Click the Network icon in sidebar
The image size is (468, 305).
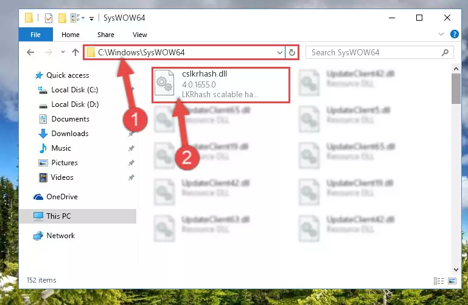pyautogui.click(x=38, y=236)
